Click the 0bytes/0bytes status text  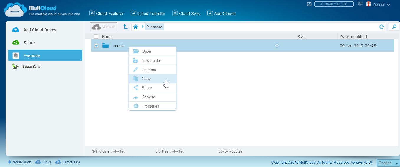pyautogui.click(x=231, y=151)
